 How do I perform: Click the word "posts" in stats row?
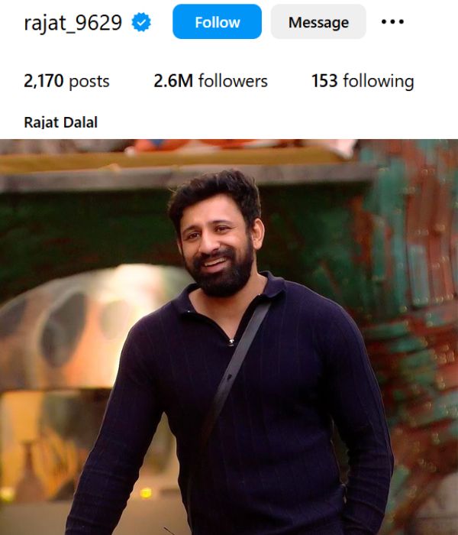pos(89,82)
